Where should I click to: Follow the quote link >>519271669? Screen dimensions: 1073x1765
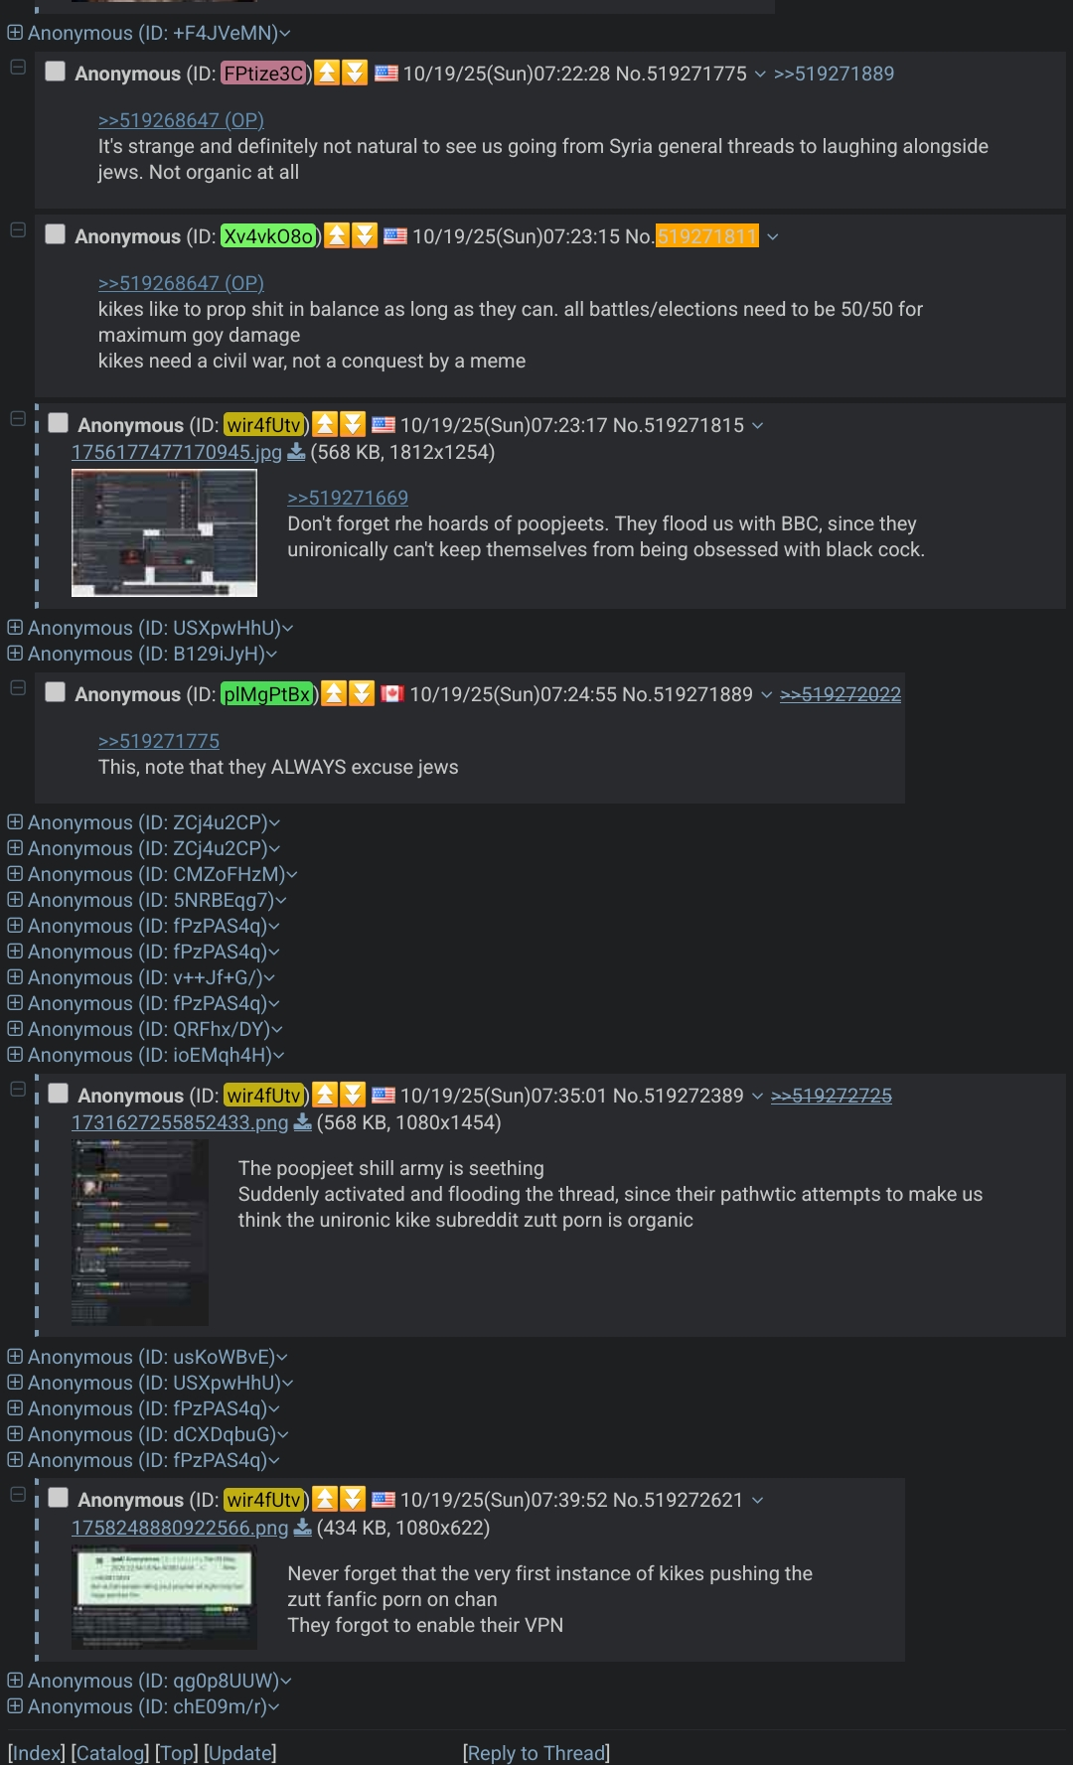(x=348, y=498)
